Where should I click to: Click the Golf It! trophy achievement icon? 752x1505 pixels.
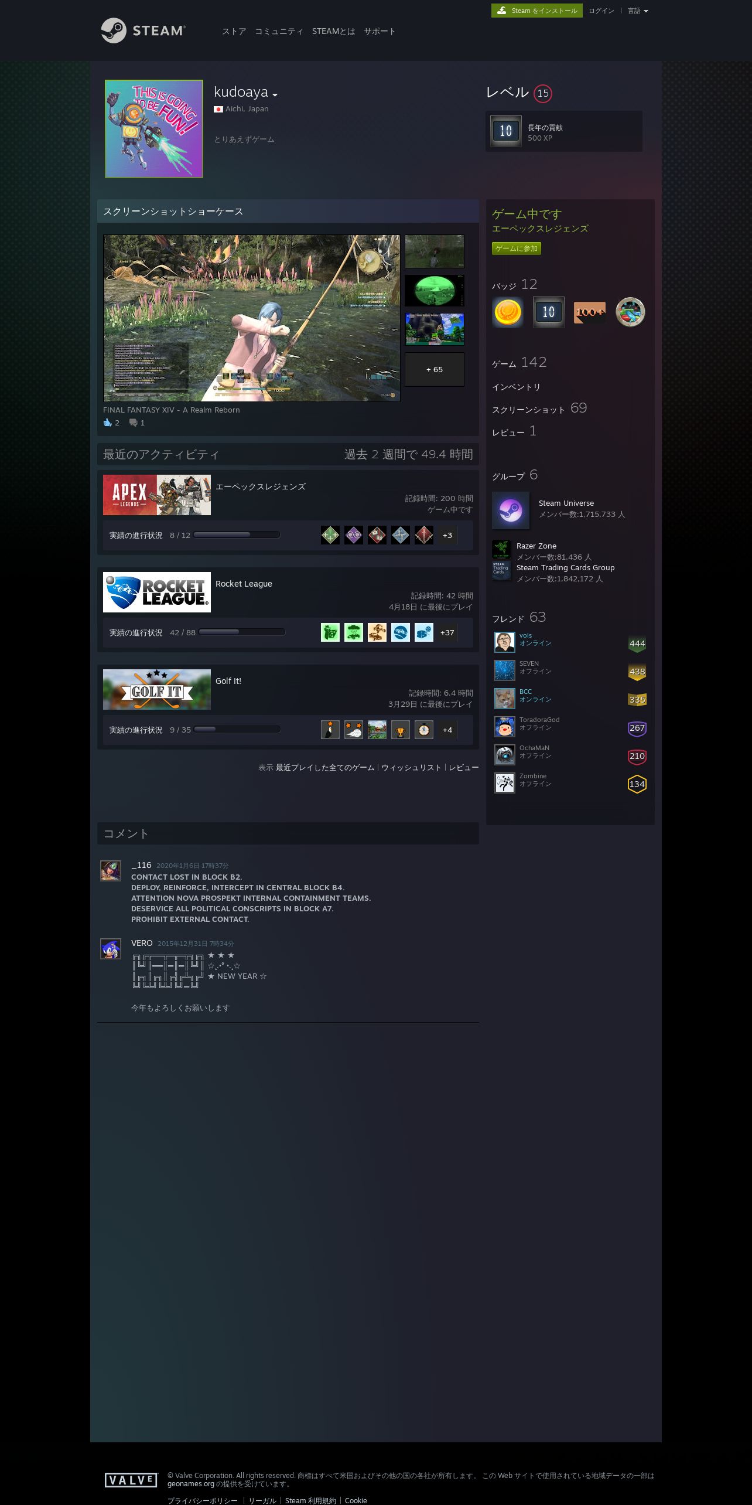401,730
